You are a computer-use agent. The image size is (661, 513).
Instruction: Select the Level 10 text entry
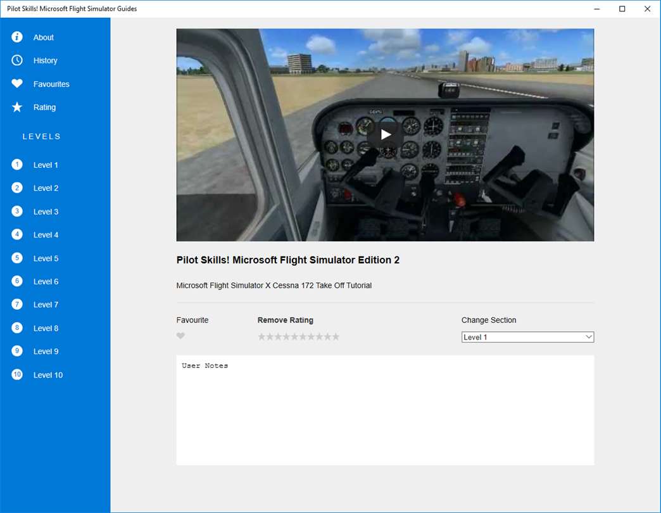click(x=48, y=375)
